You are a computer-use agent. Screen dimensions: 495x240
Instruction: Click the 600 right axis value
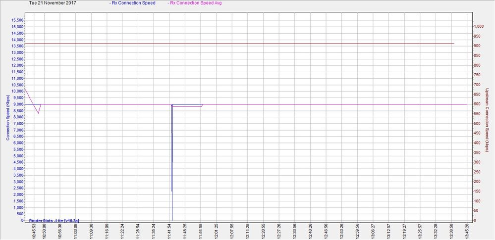tap(476, 104)
